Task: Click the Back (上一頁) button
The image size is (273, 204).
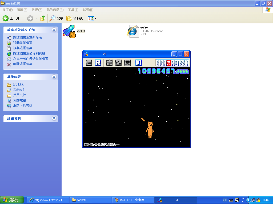Action: click(x=11, y=18)
